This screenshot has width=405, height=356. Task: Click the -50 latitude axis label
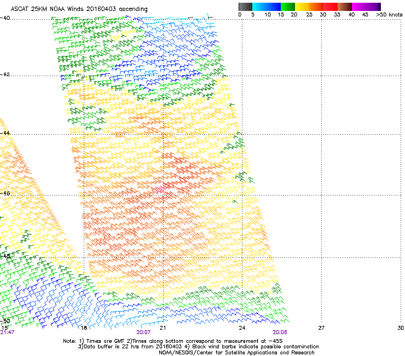click(5, 321)
